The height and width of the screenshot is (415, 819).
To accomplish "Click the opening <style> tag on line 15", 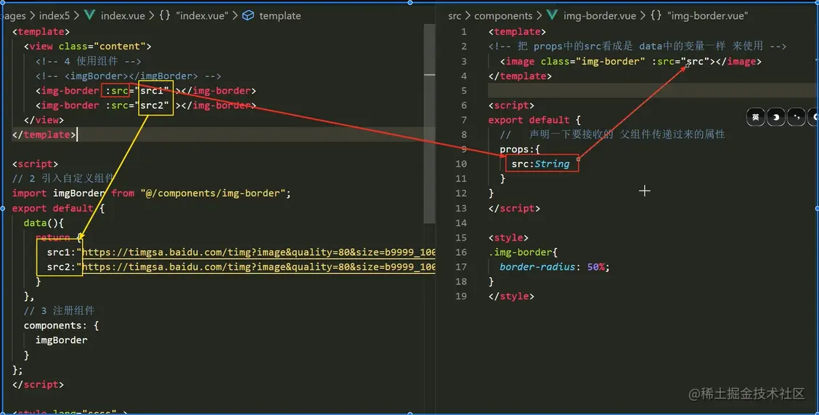I will coord(508,237).
